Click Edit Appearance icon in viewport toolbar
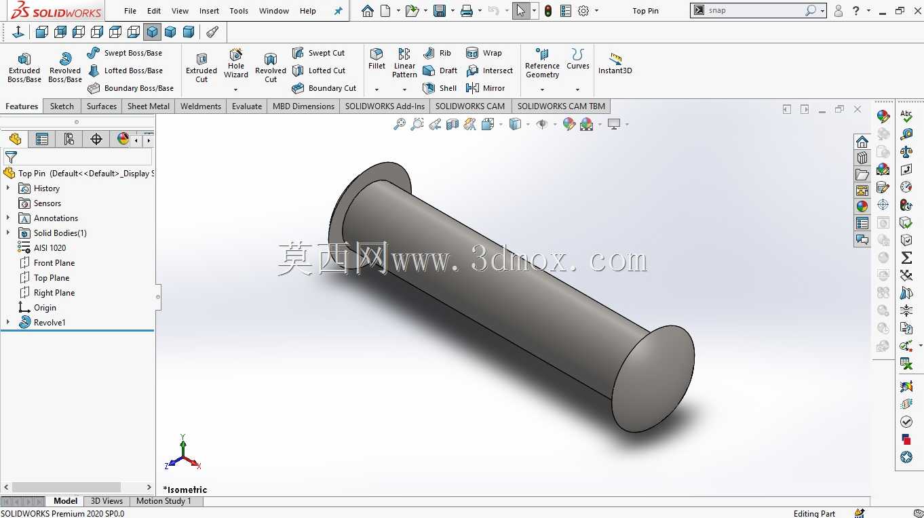 (x=569, y=124)
